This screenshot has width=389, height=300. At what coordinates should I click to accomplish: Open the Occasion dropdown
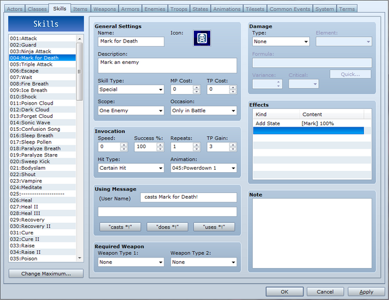tap(203, 110)
